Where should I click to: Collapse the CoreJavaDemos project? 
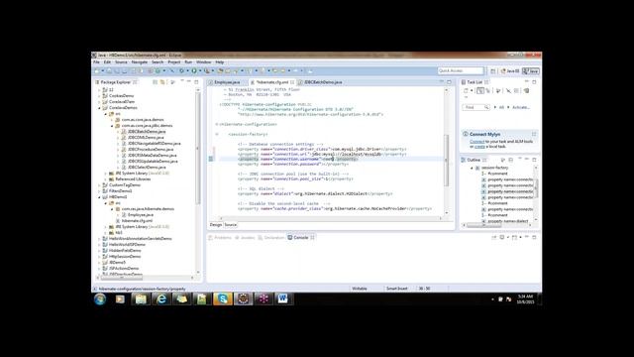[x=99, y=108]
